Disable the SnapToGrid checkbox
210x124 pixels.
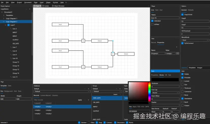coord(182,15)
